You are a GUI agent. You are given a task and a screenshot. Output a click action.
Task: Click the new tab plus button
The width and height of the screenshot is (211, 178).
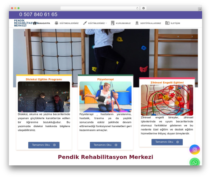[x=200, y=9]
